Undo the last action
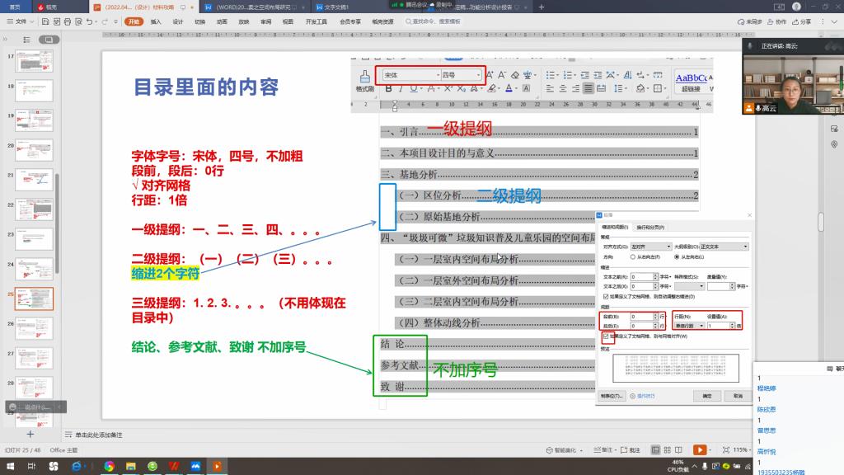This screenshot has height=475, width=844. pos(89,21)
